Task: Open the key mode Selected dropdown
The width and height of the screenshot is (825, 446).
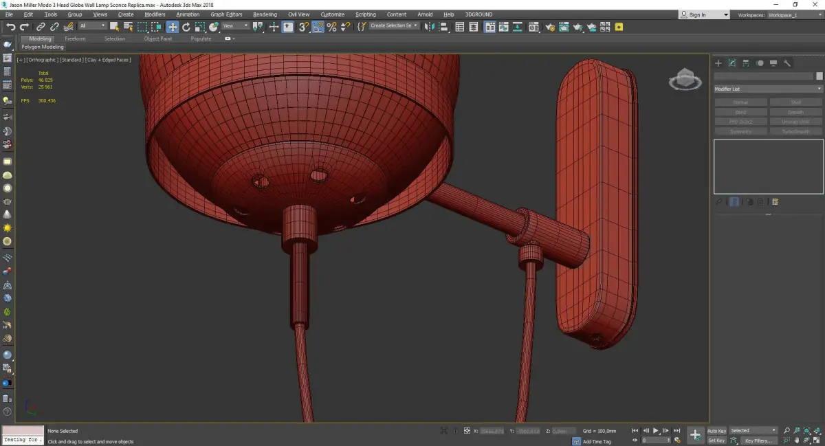Action: 753,431
